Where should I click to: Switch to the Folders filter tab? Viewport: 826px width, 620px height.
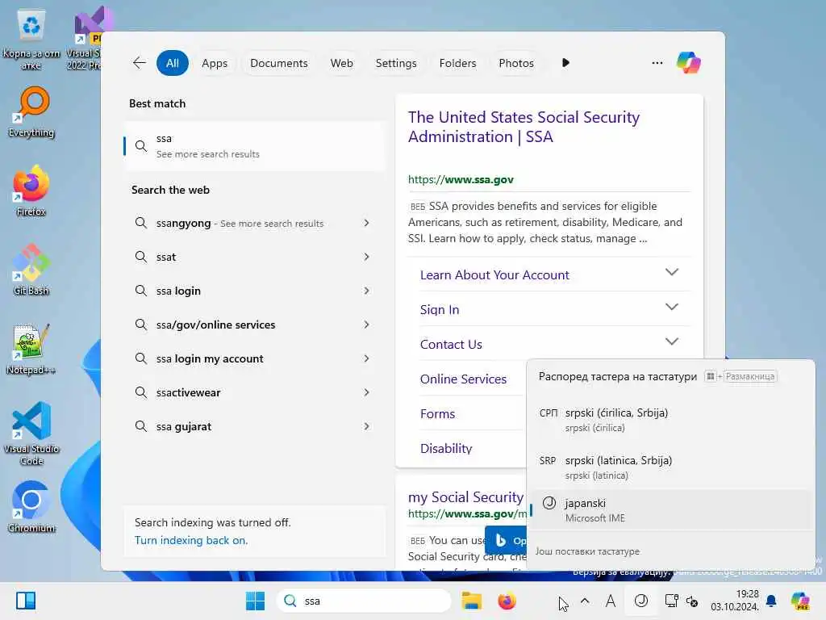coord(457,63)
